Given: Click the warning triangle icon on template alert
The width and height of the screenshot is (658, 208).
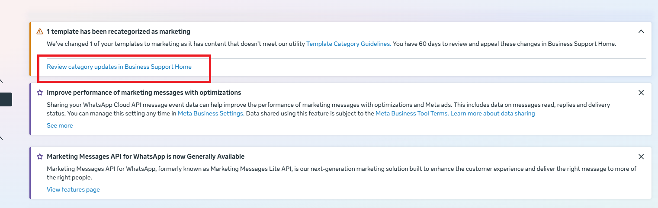Looking at the screenshot, I should (40, 32).
